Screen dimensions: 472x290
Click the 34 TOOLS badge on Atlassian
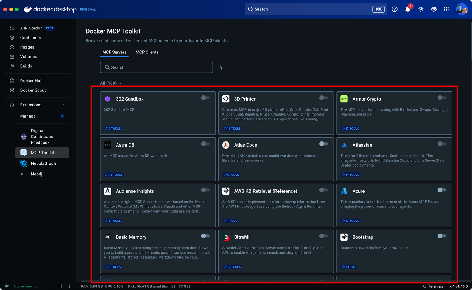(x=350, y=175)
